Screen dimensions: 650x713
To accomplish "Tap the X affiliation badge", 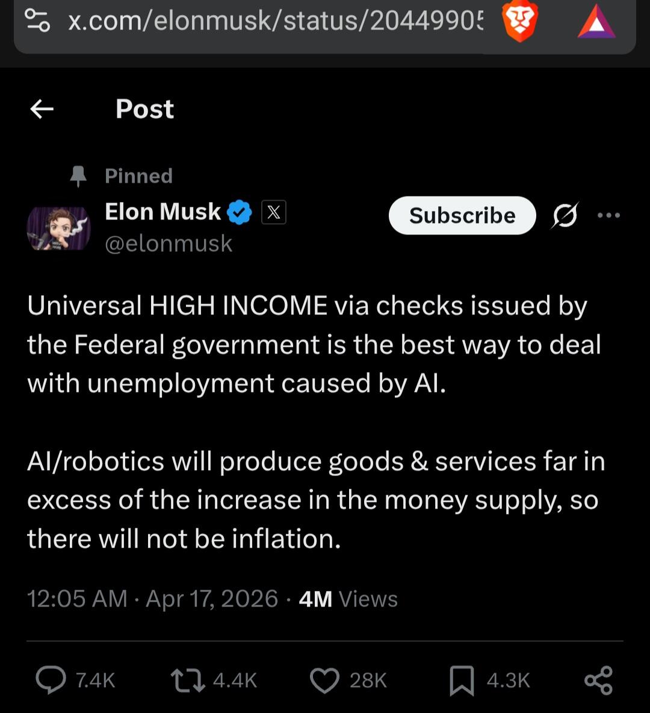I will tap(274, 212).
